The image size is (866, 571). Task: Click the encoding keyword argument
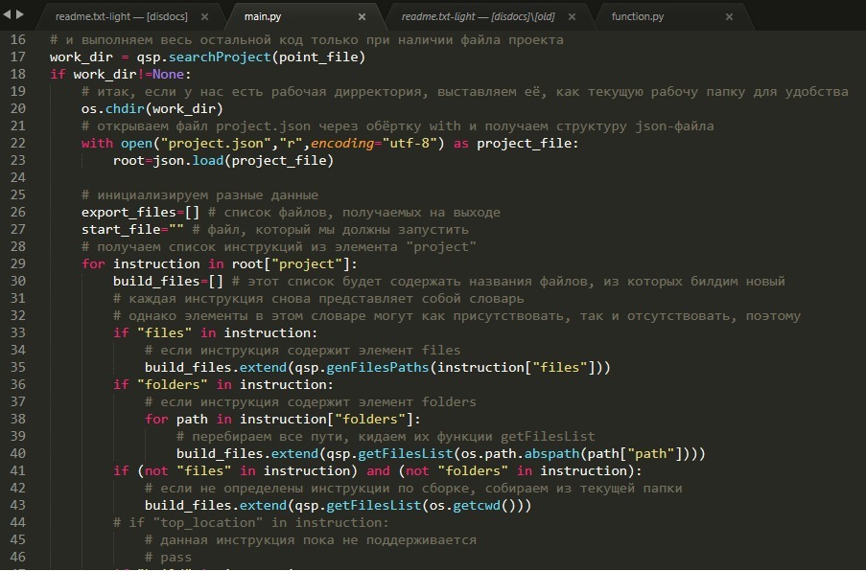tap(341, 144)
